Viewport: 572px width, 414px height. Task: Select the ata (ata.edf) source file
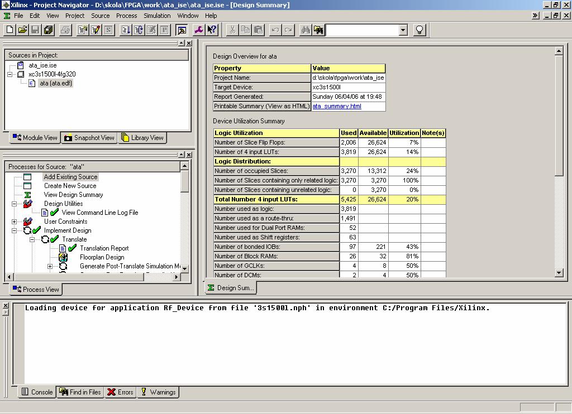click(56, 83)
